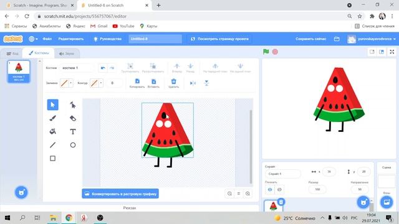Open the Редактировать menu
The width and height of the screenshot is (399, 224).
coord(71,39)
